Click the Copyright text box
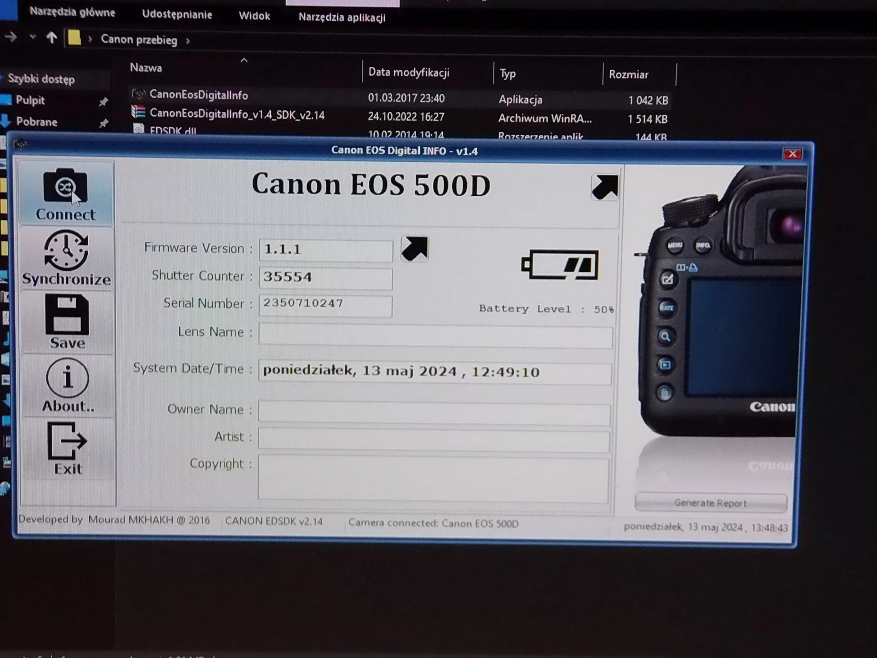This screenshot has height=658, width=877. tap(433, 478)
